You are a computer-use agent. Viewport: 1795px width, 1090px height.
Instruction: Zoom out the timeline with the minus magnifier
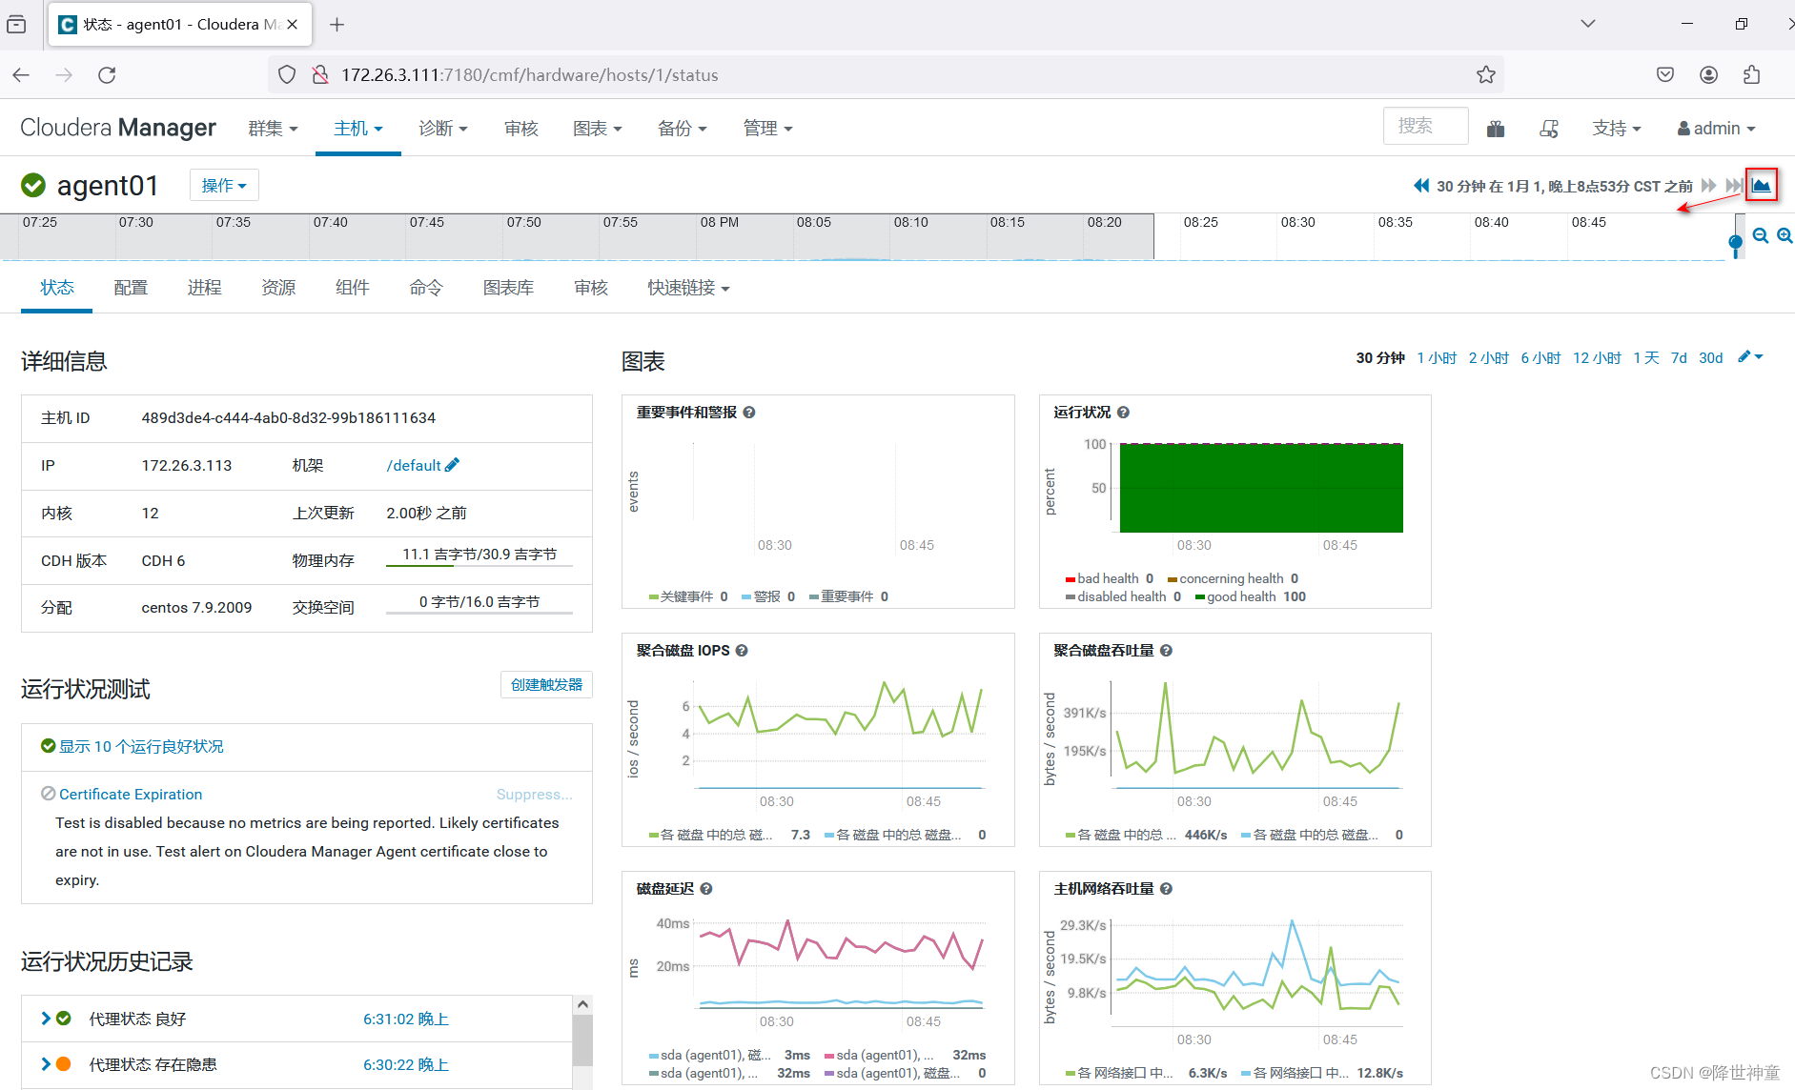click(x=1761, y=235)
